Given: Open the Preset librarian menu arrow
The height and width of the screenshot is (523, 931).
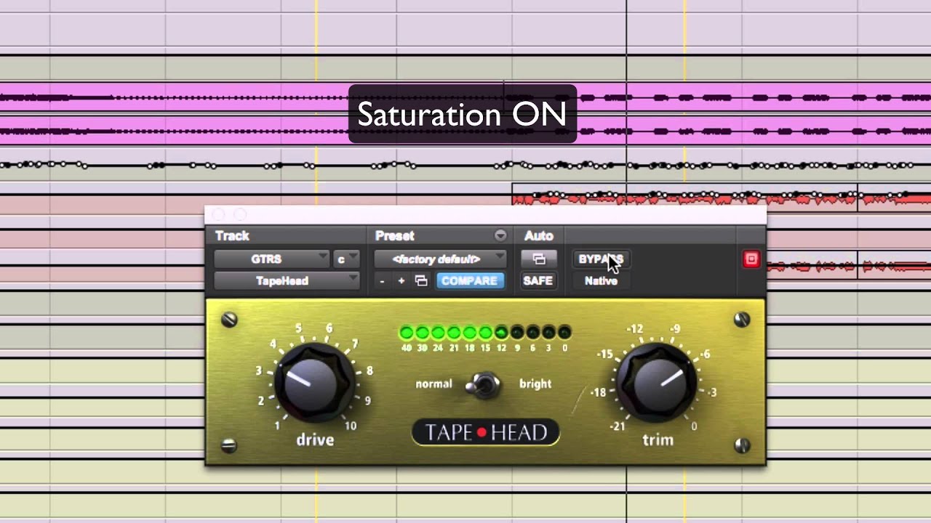Looking at the screenshot, I should (500, 235).
